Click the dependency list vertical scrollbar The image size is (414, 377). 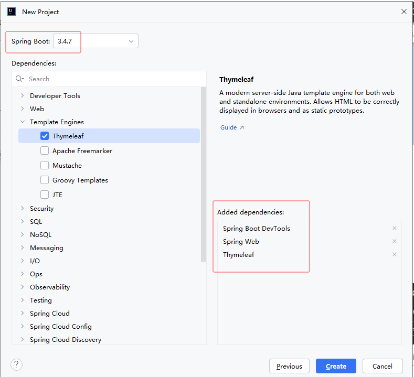(203, 174)
